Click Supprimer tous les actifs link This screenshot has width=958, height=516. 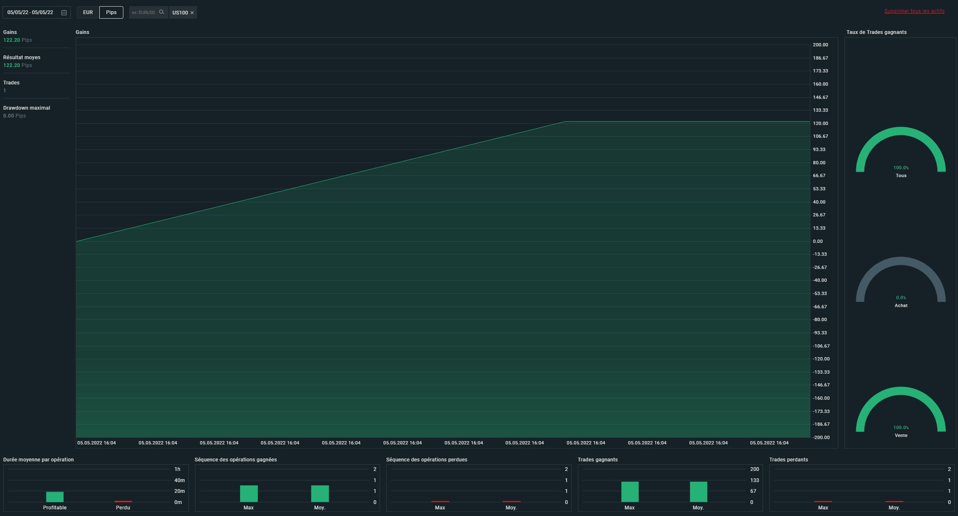coord(914,11)
